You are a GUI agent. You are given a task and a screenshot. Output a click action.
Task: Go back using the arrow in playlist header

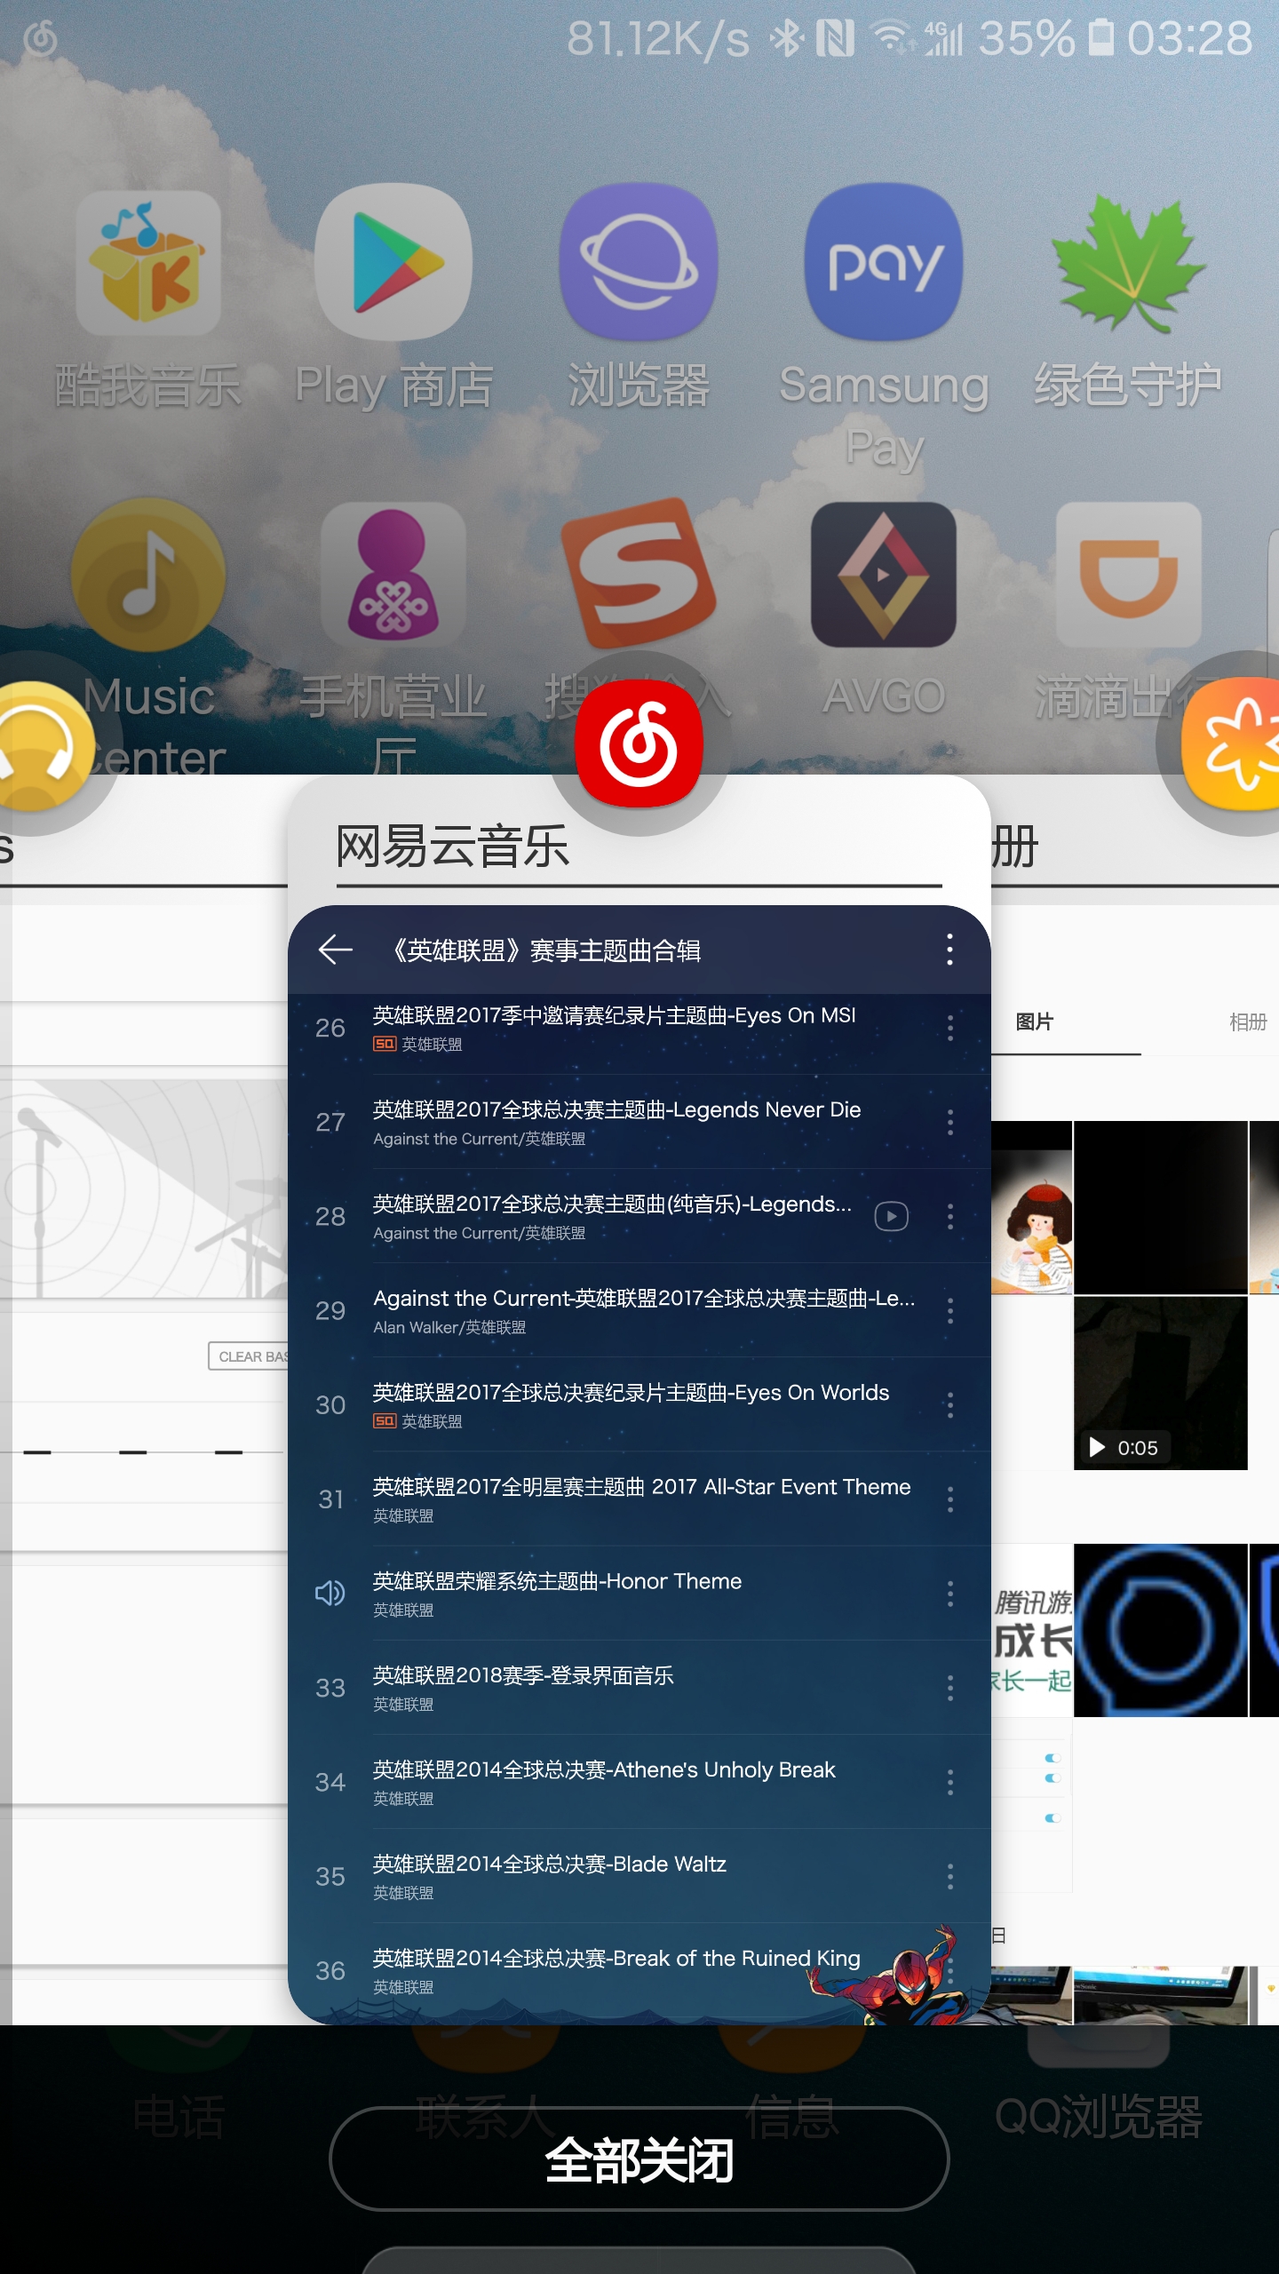(x=336, y=950)
